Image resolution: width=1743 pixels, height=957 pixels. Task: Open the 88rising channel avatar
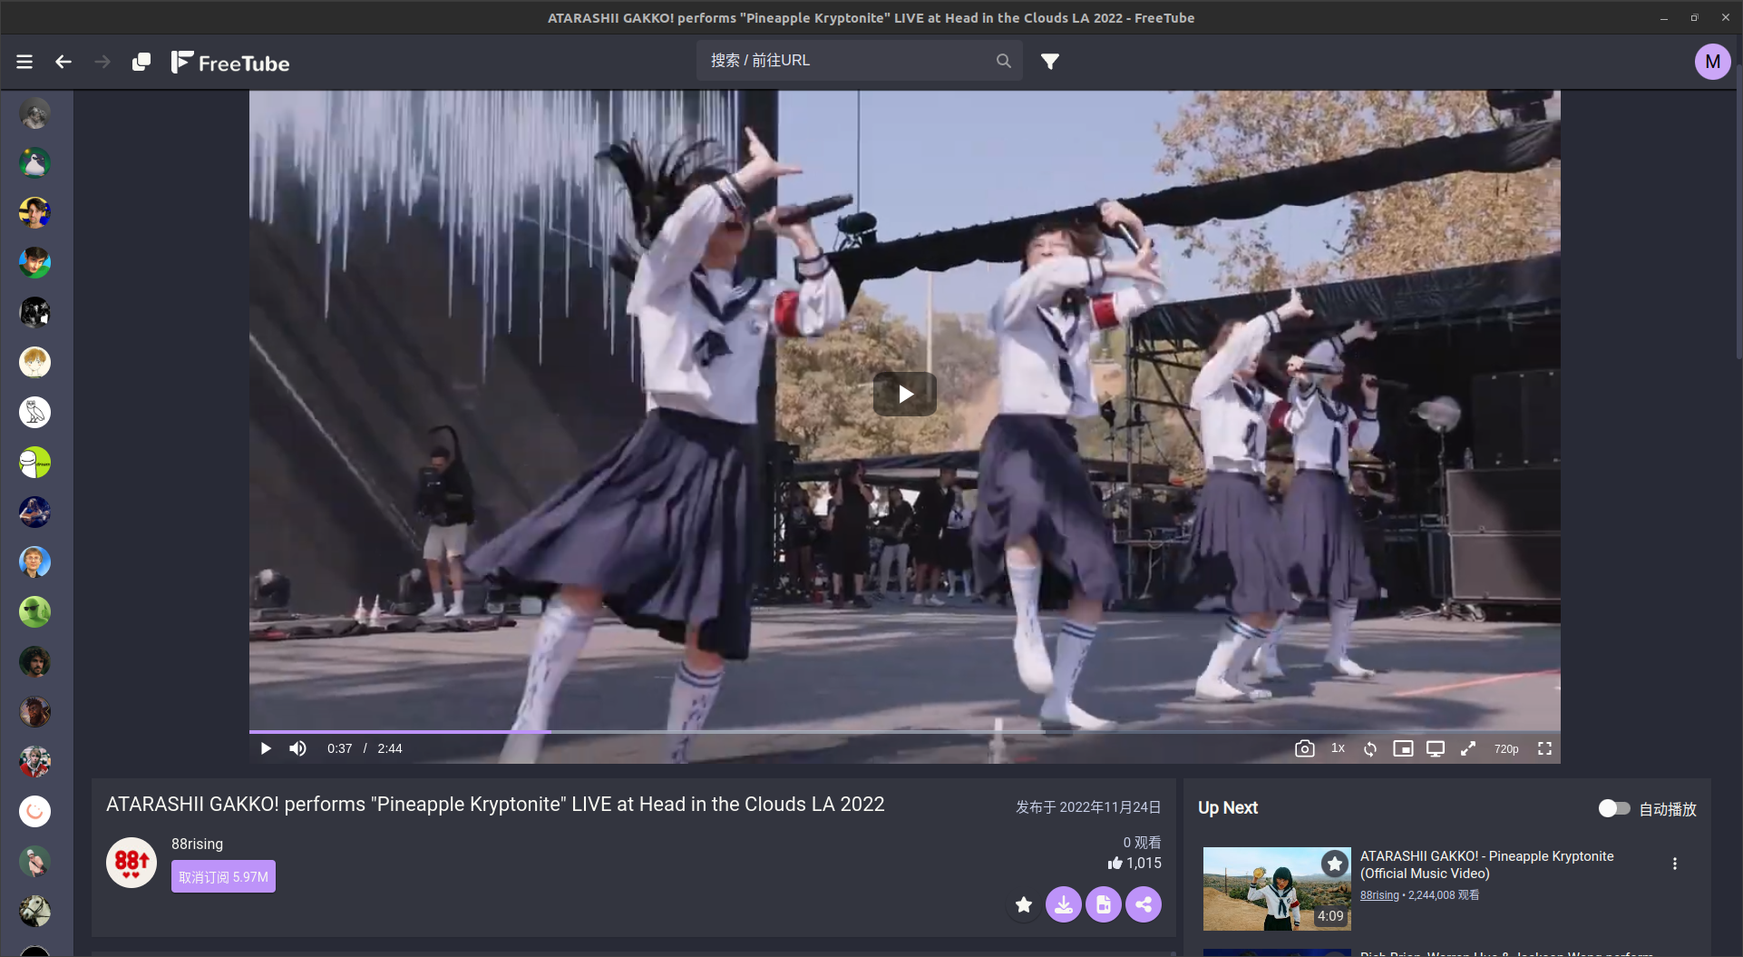[131, 863]
